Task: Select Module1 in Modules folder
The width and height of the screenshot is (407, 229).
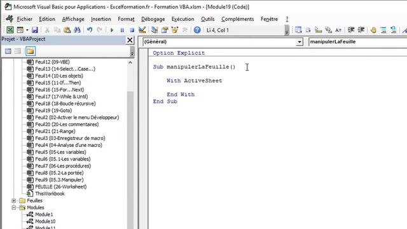Action: point(44,214)
